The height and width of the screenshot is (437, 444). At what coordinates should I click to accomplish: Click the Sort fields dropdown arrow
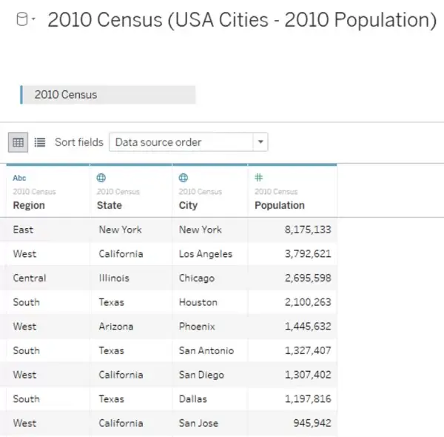260,141
